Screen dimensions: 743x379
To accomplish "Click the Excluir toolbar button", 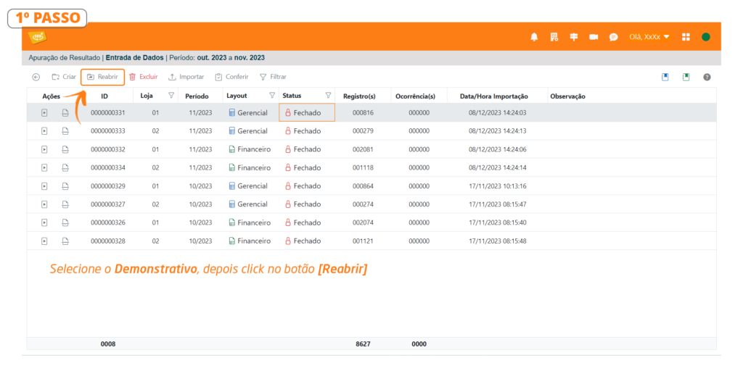I will (x=144, y=77).
